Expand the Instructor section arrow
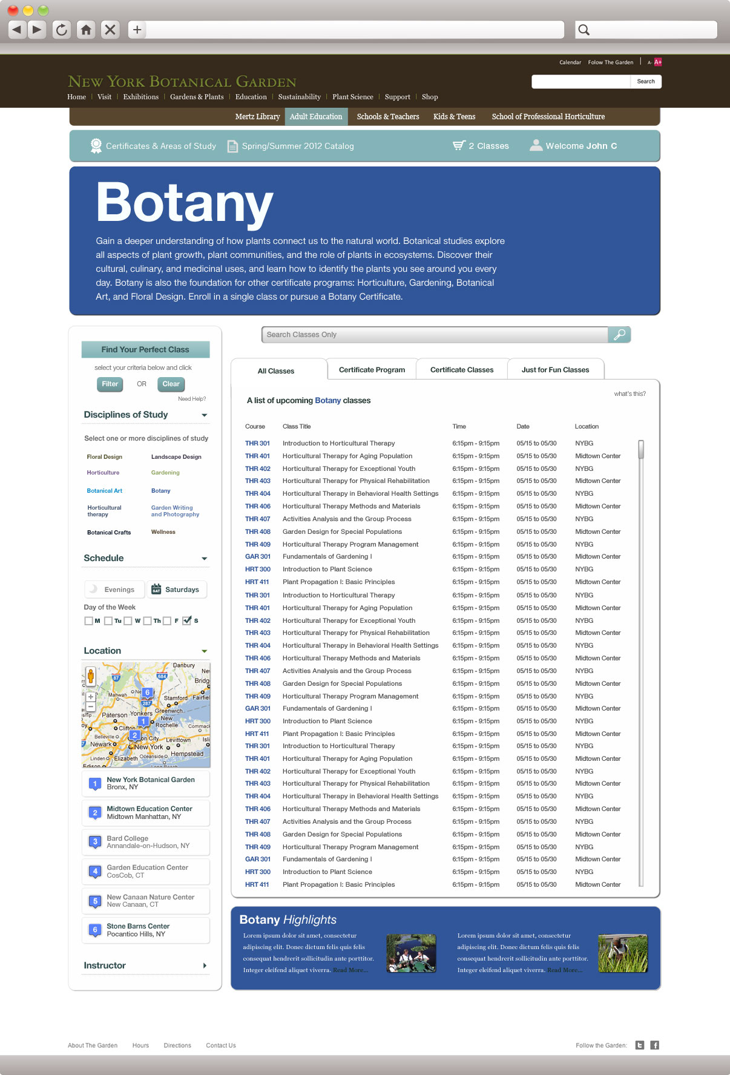This screenshot has height=1075, width=730. 205,965
